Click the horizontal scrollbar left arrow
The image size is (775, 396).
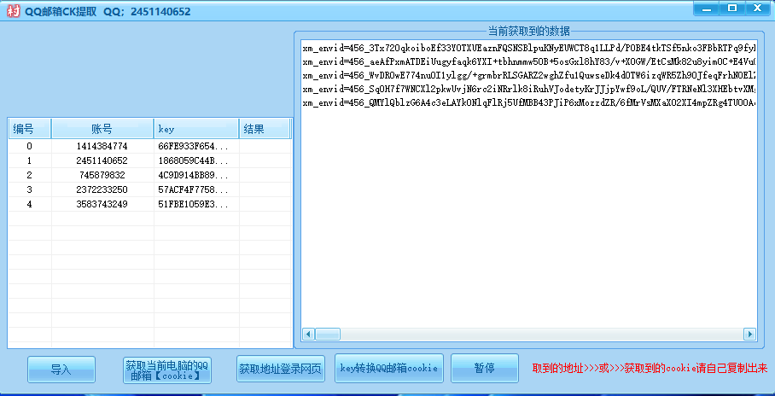(308, 334)
